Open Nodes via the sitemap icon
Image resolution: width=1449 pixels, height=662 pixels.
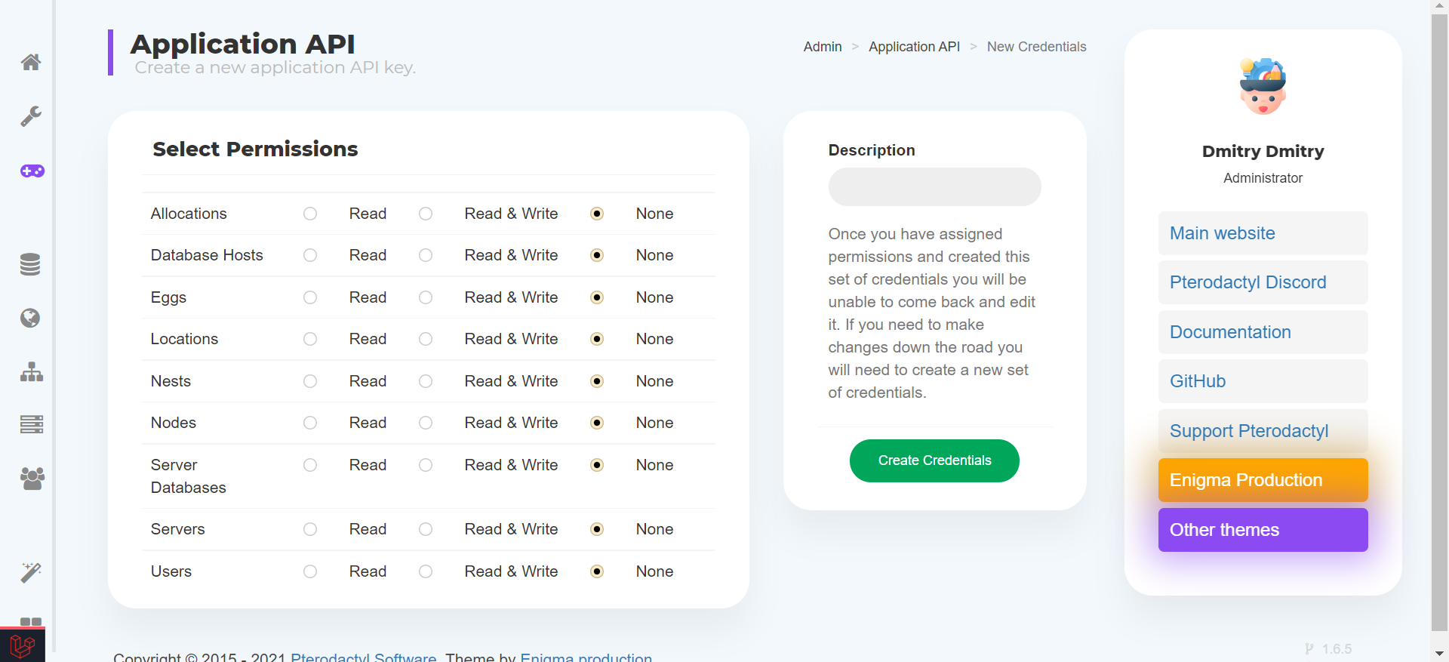coord(31,372)
